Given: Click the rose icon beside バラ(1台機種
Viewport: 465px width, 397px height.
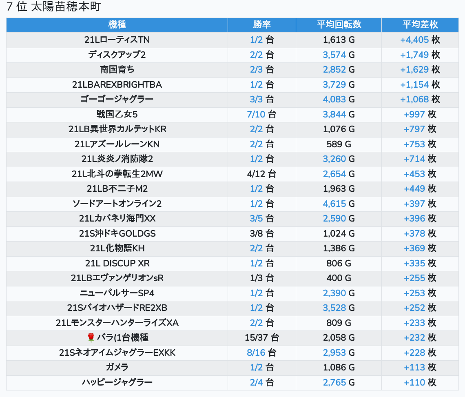Looking at the screenshot, I should tap(91, 337).
